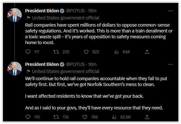
Task: Open the first tweet's profile avatar
Action: point(15,15)
